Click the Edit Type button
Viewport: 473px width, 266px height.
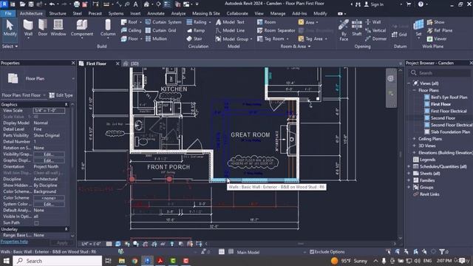pos(61,95)
